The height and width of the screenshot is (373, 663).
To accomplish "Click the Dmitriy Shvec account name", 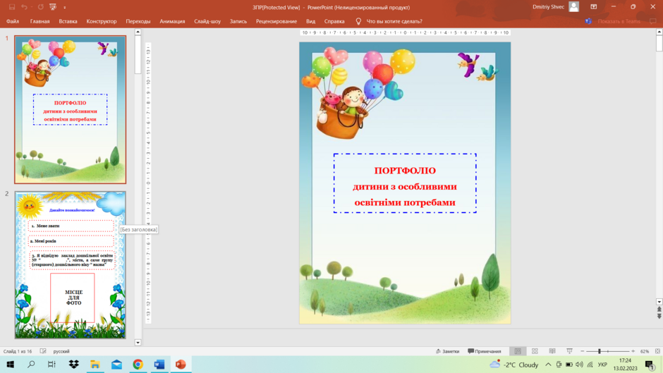I will coord(549,7).
